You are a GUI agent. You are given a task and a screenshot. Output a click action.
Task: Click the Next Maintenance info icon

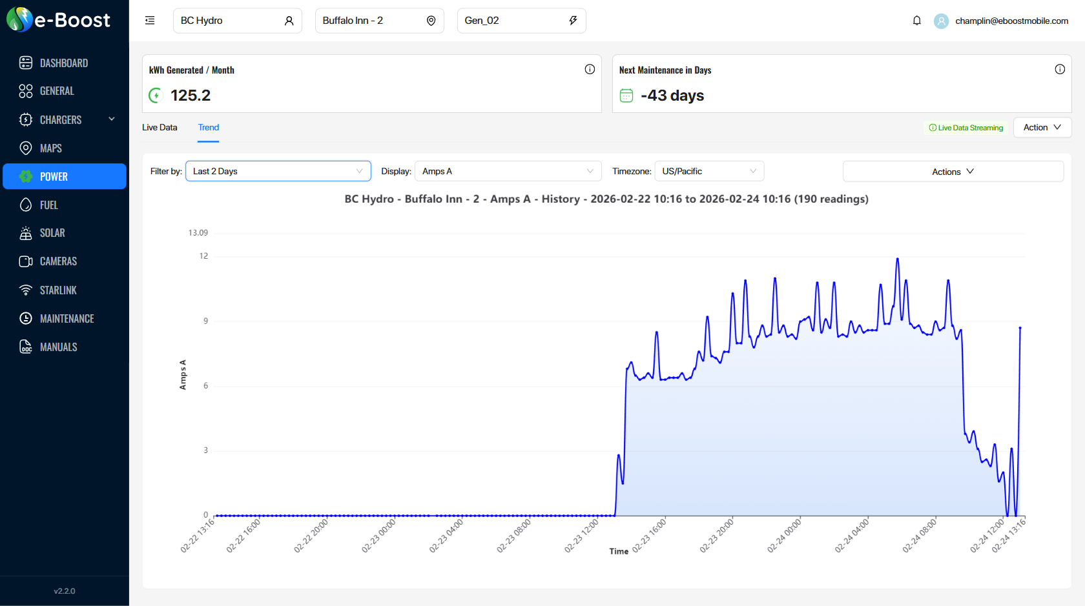tap(1060, 68)
